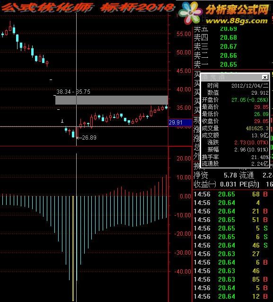Click the 收盘价 row in popup

pyautogui.click(x=235, y=121)
